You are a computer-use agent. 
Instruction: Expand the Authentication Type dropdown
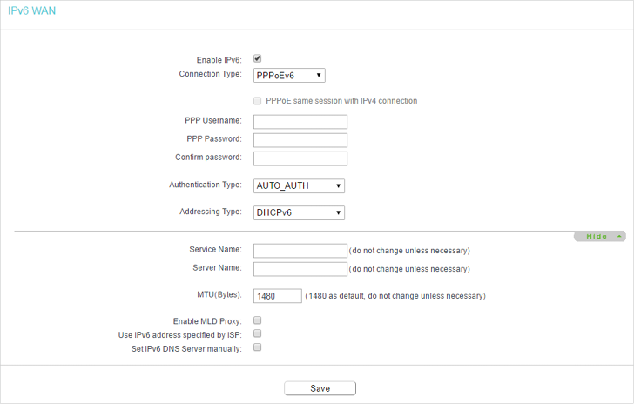click(299, 186)
